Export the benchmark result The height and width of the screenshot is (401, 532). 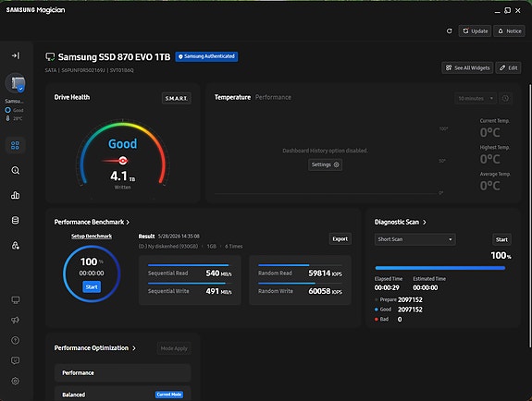(340, 239)
